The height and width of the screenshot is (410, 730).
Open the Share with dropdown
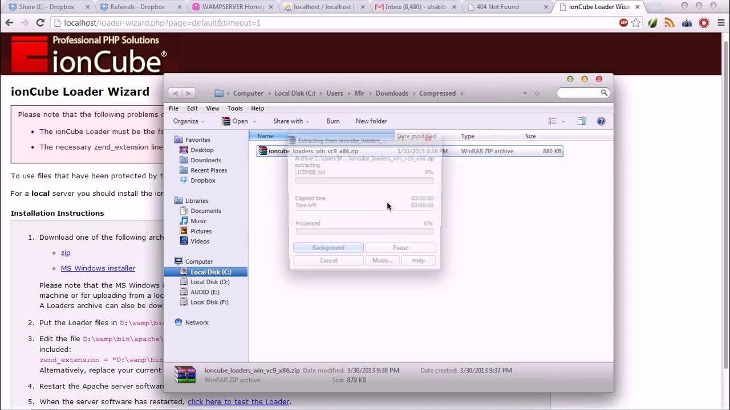[291, 121]
